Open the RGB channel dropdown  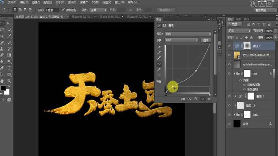click(x=181, y=40)
